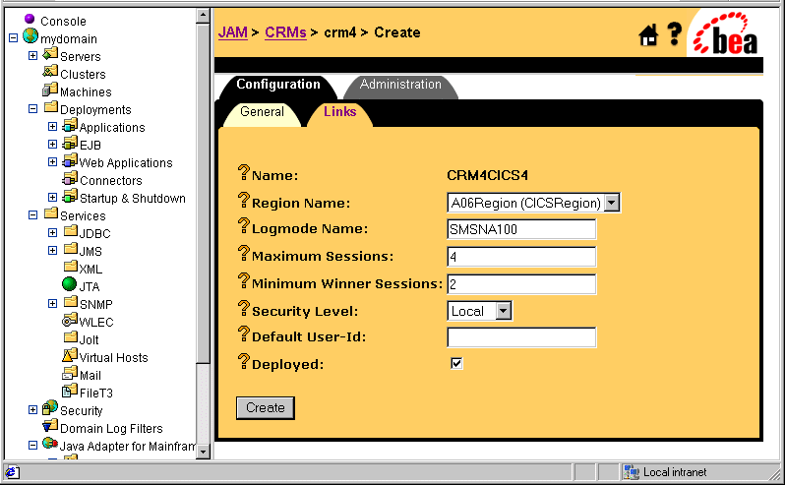The height and width of the screenshot is (485, 785).
Task: Click the Virtual Hosts warning-style icon
Action: tap(70, 355)
